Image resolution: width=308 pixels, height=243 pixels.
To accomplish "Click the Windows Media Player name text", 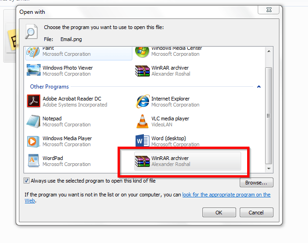I will (67, 138).
